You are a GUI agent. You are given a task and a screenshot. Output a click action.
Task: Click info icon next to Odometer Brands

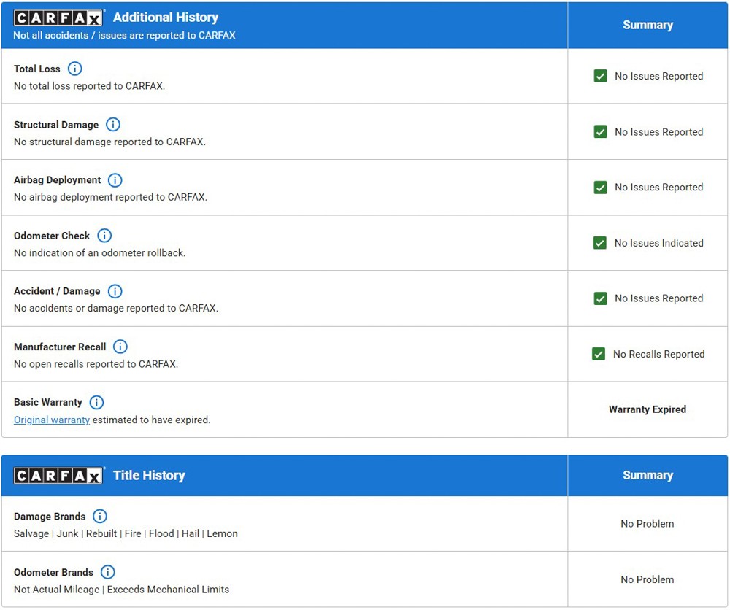(108, 572)
